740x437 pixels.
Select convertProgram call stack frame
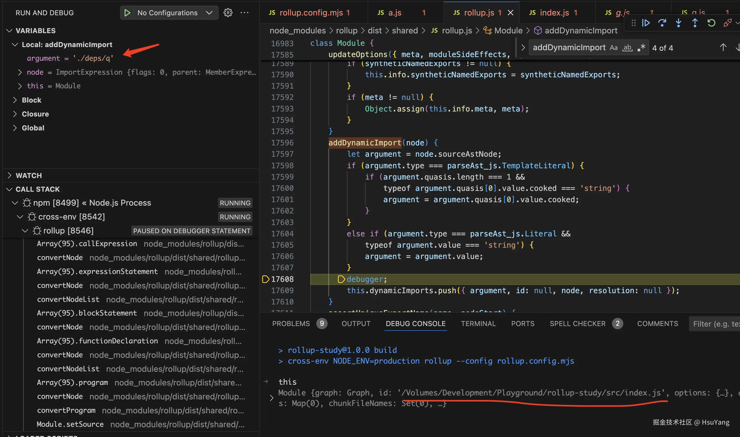(x=66, y=410)
